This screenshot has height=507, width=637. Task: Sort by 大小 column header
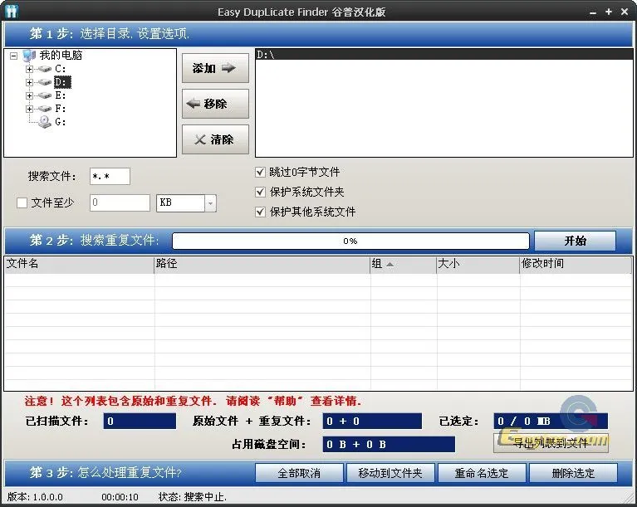[478, 264]
